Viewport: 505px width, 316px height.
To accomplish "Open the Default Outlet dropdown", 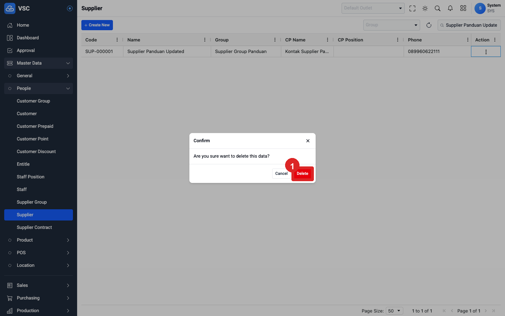I will 373,8.
